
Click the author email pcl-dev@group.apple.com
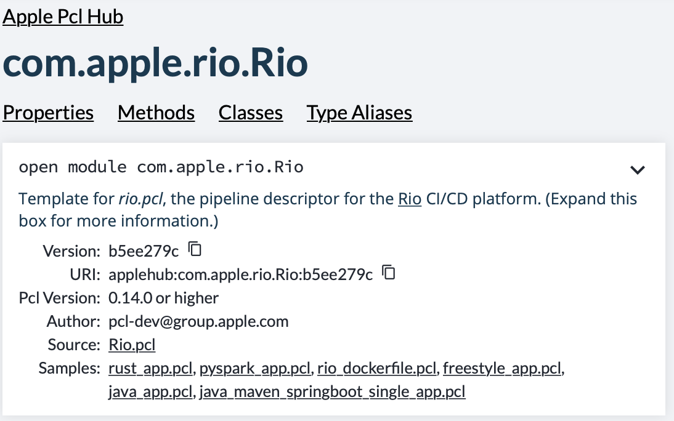click(198, 321)
